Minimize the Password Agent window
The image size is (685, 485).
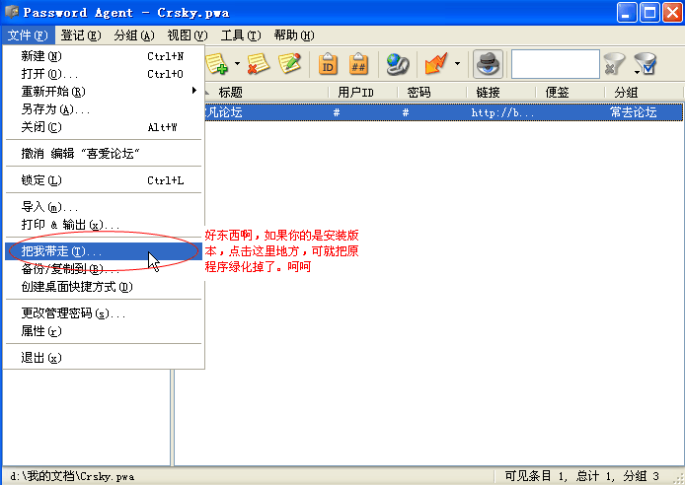(627, 12)
